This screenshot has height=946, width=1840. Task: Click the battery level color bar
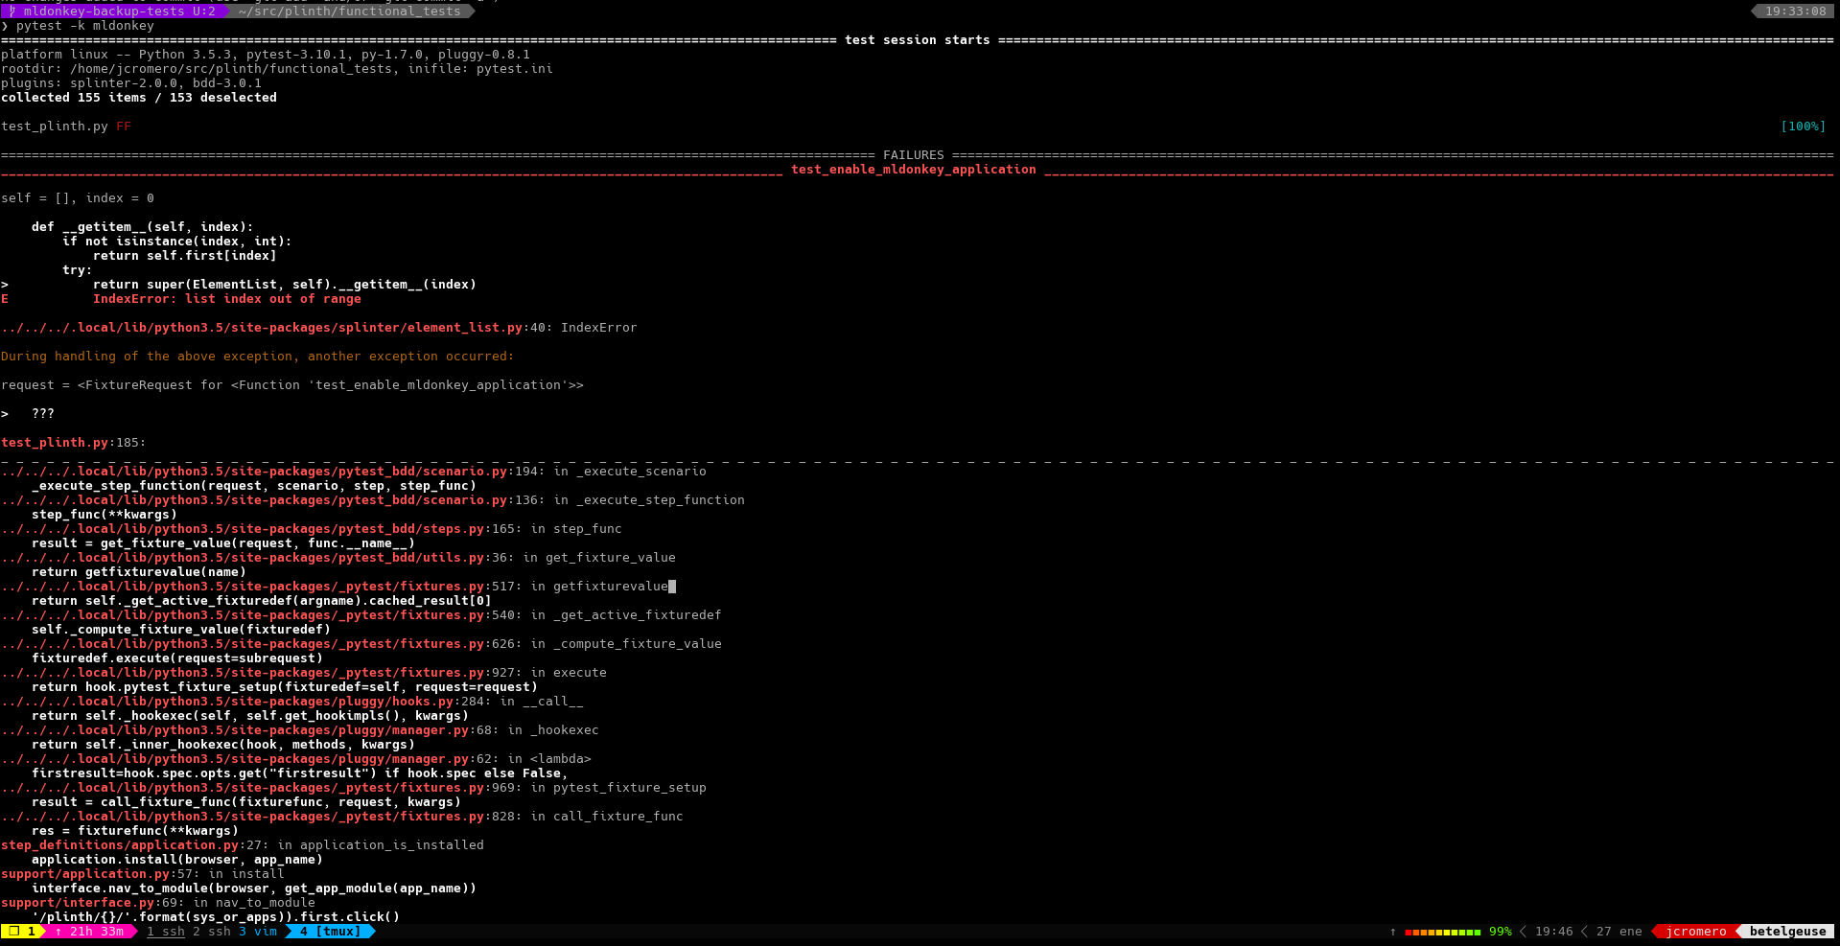[x=1442, y=932]
